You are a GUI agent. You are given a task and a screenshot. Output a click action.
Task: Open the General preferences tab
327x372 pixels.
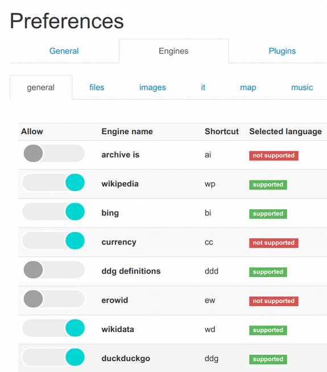click(x=64, y=51)
